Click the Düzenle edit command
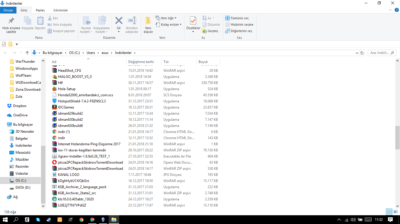Viewport: 400px width, 224px height. tap(211, 24)
